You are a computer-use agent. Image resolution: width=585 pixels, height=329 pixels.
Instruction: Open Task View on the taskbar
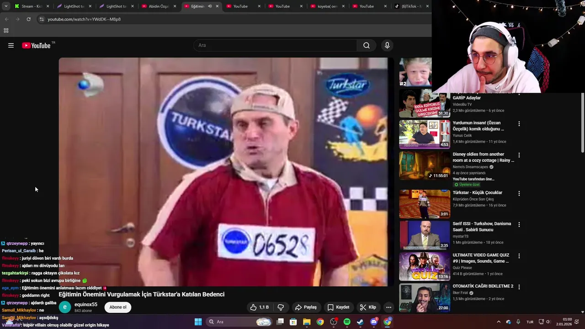pos(280,322)
